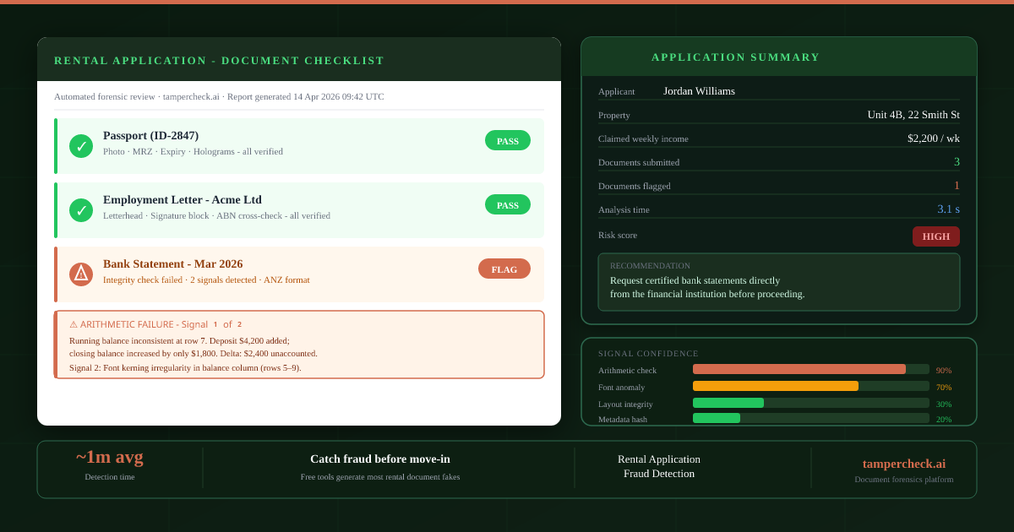Click the documents submitted count 3

point(957,162)
